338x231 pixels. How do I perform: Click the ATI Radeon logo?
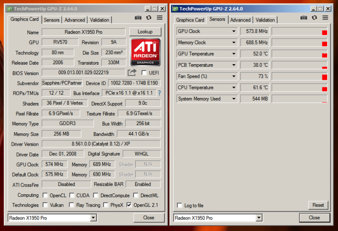(x=145, y=52)
